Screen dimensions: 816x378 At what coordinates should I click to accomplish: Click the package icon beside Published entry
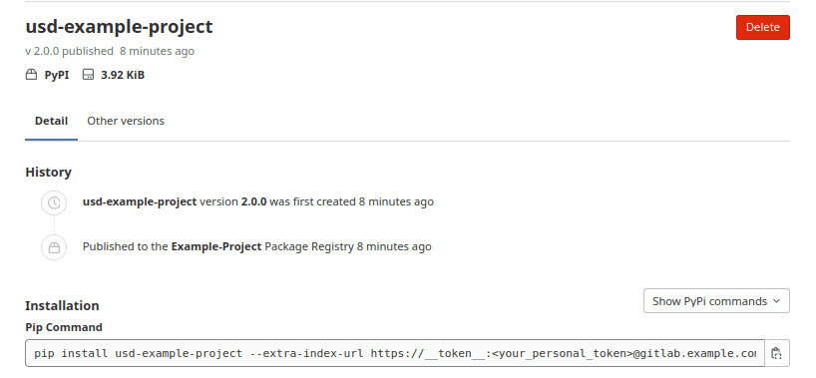[54, 247]
